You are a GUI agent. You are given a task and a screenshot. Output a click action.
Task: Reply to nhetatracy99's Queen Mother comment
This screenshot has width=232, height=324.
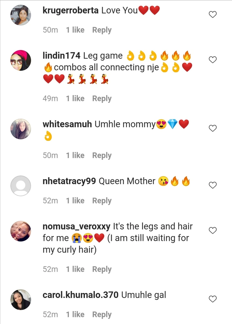click(102, 201)
